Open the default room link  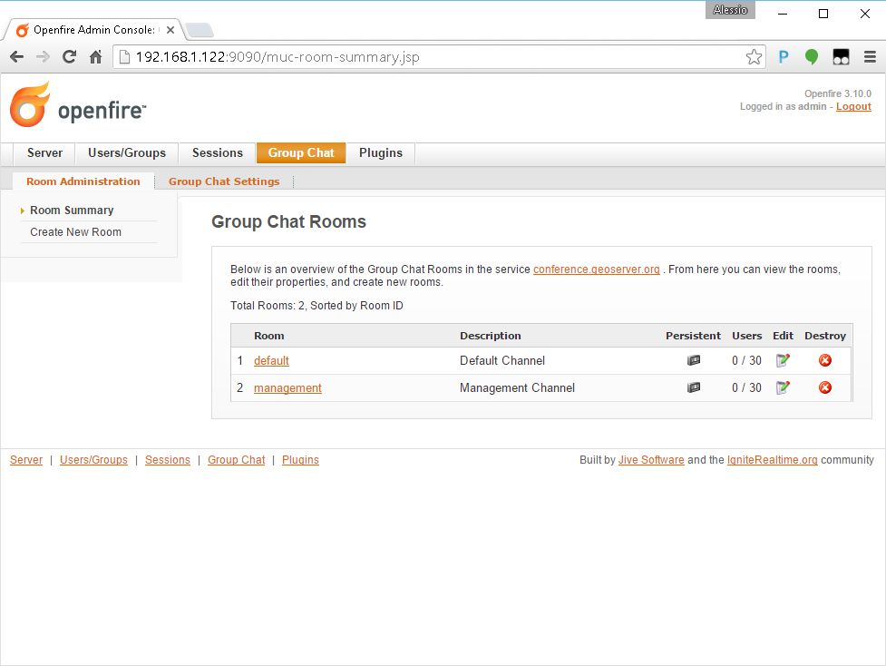tap(271, 361)
